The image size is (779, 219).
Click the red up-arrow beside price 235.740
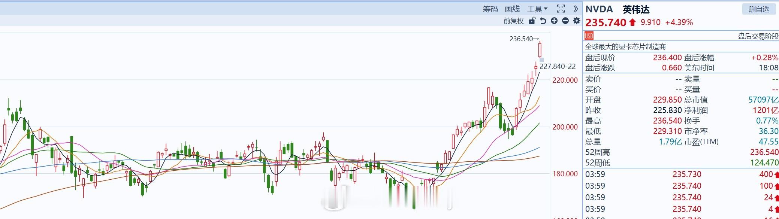632,22
